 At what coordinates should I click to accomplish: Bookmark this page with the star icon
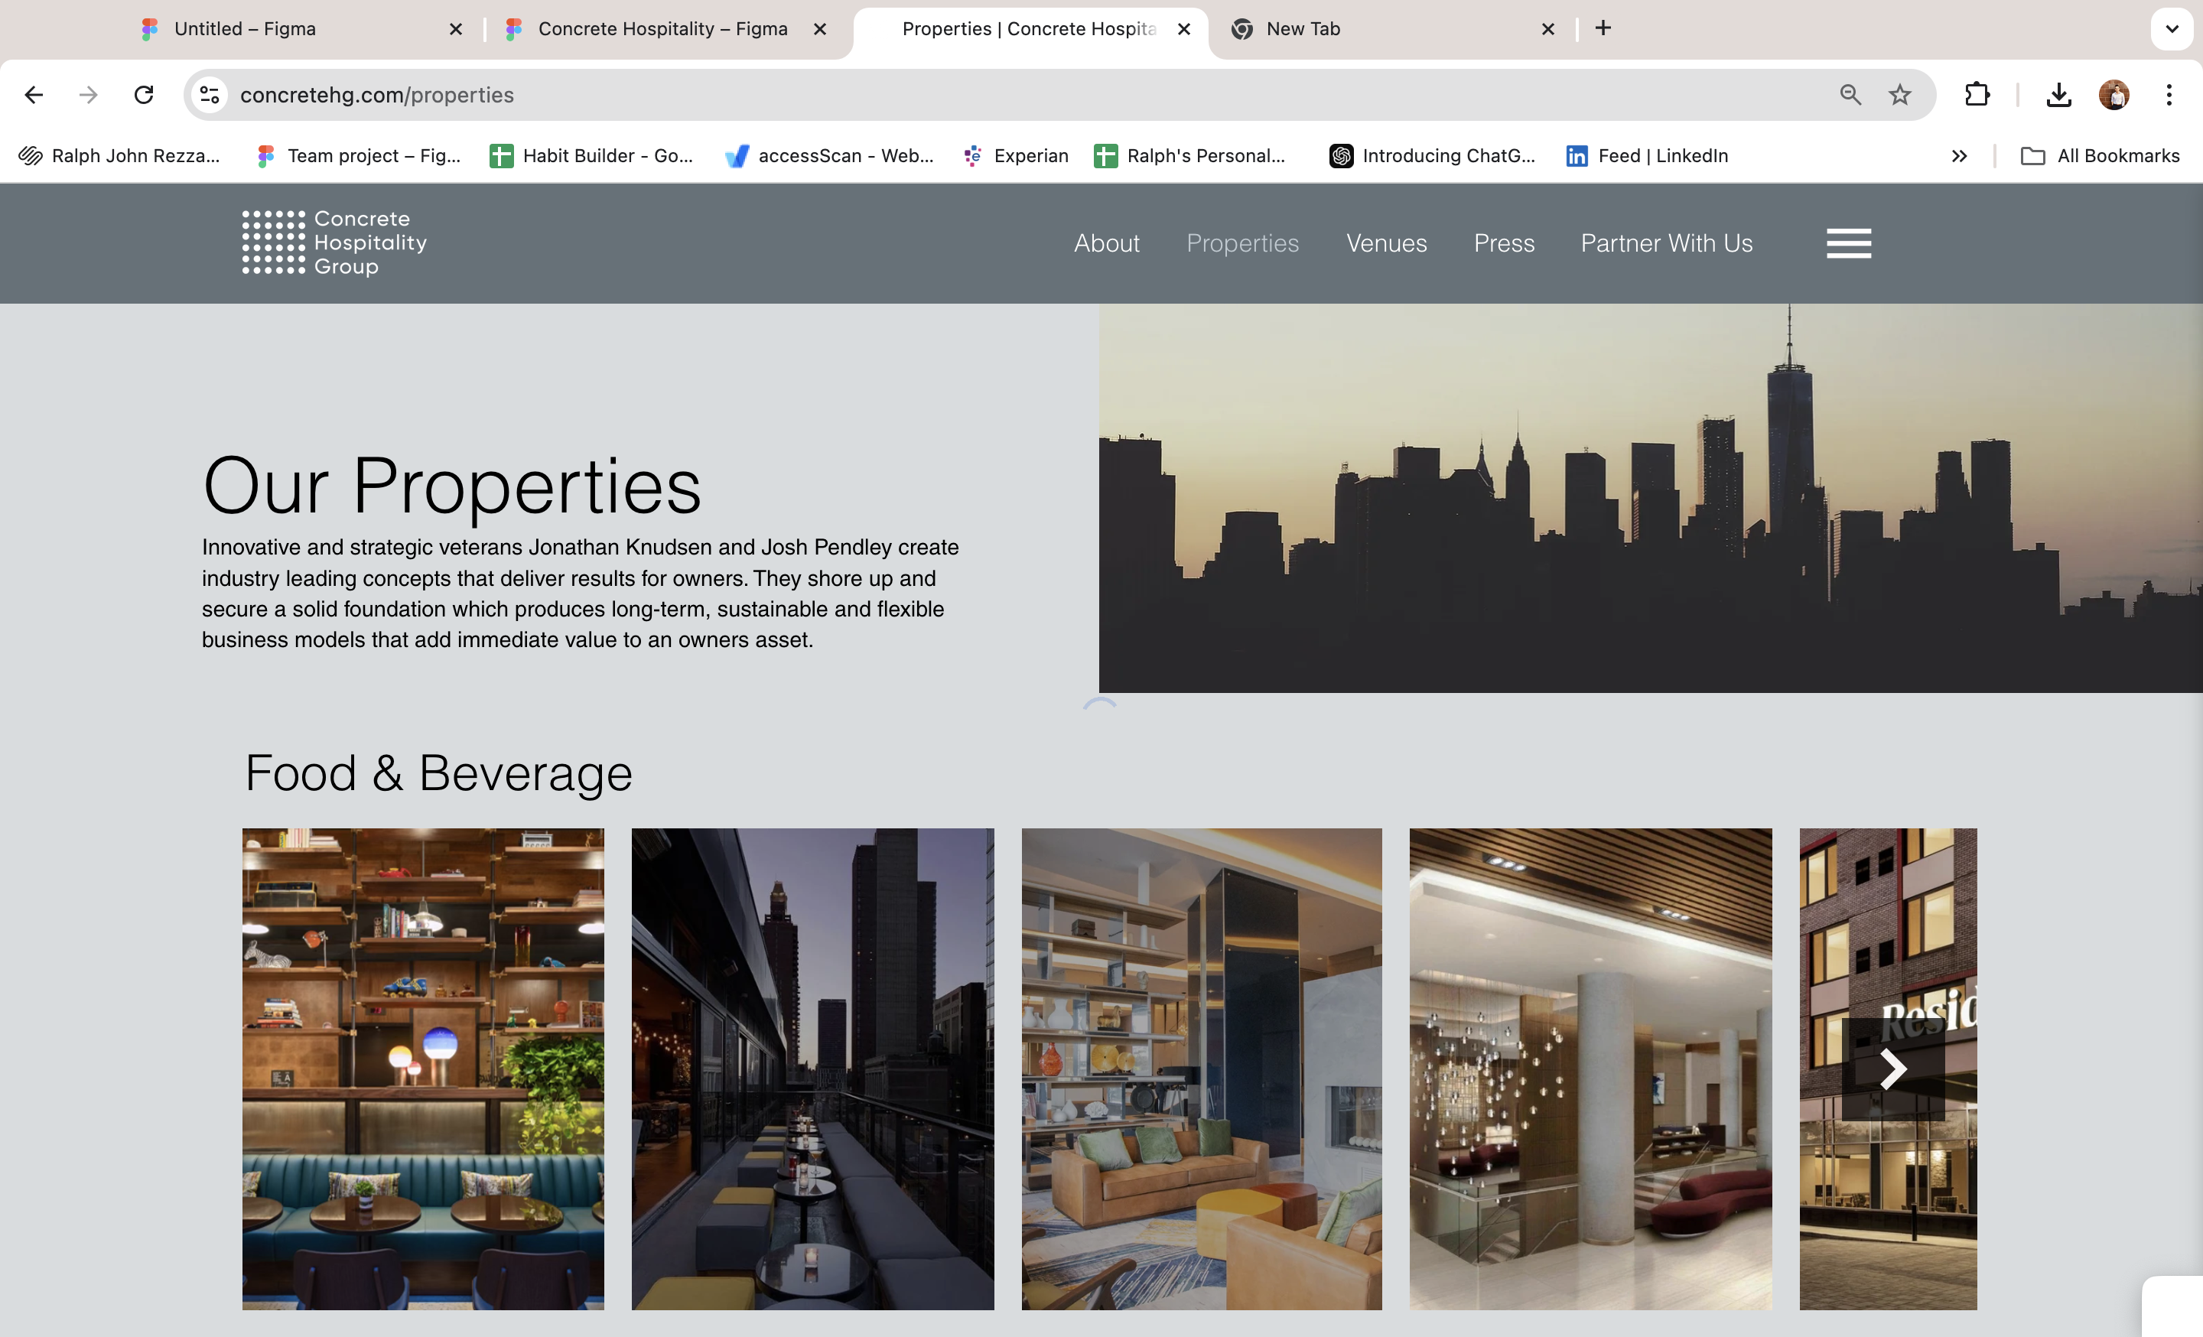(x=1900, y=95)
